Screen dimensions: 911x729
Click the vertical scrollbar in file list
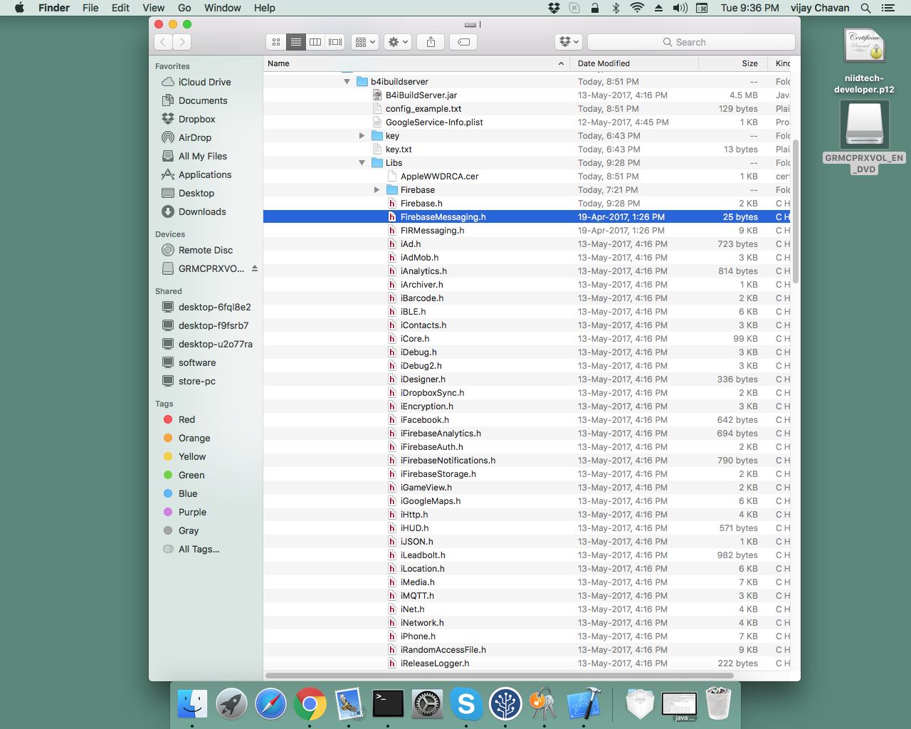coord(796,211)
